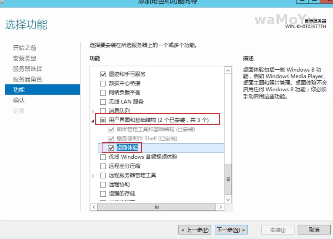
Task: Enable 无线 LAN 服务 checkbox
Action: coord(103,102)
